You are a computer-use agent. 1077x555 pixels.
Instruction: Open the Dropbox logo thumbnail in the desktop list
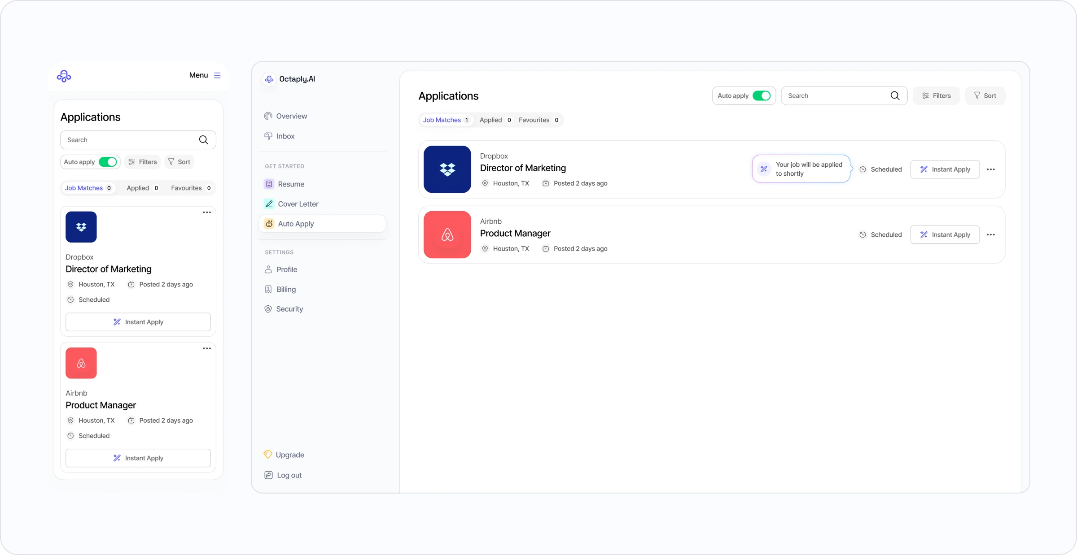[x=447, y=169]
